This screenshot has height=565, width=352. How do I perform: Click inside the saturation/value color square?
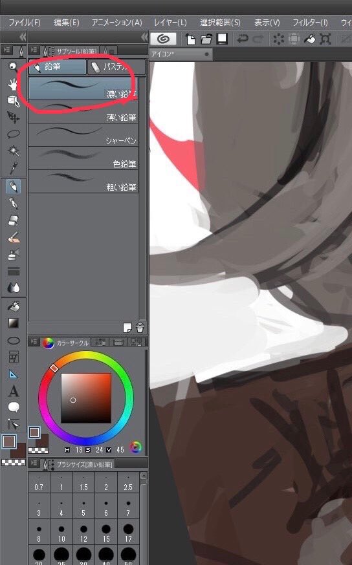(x=86, y=398)
